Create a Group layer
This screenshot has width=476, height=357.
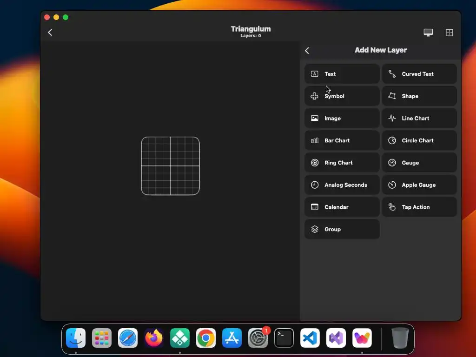pos(342,229)
